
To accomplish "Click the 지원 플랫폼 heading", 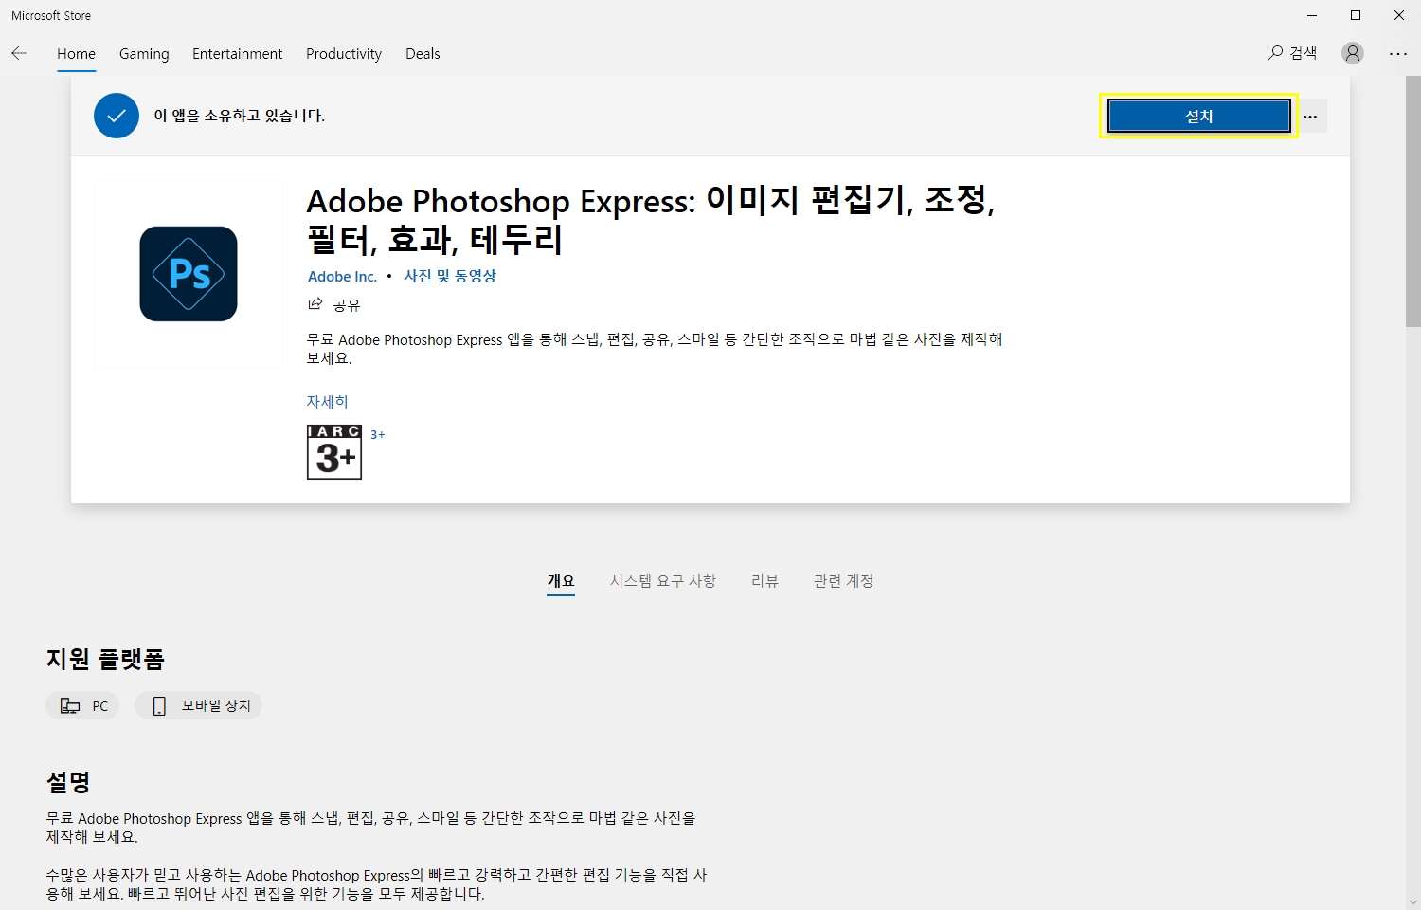I will click(x=105, y=659).
